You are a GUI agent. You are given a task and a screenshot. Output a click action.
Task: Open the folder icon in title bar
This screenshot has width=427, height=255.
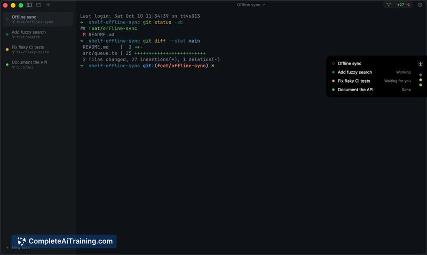click(38, 5)
